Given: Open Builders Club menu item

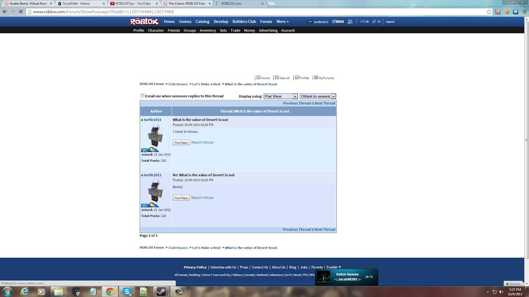Looking at the screenshot, I should tap(244, 21).
